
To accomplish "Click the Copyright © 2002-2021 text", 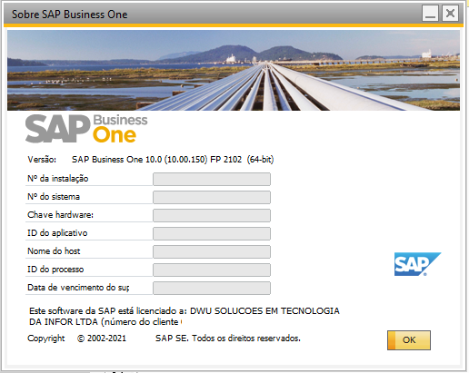I will (x=76, y=339).
